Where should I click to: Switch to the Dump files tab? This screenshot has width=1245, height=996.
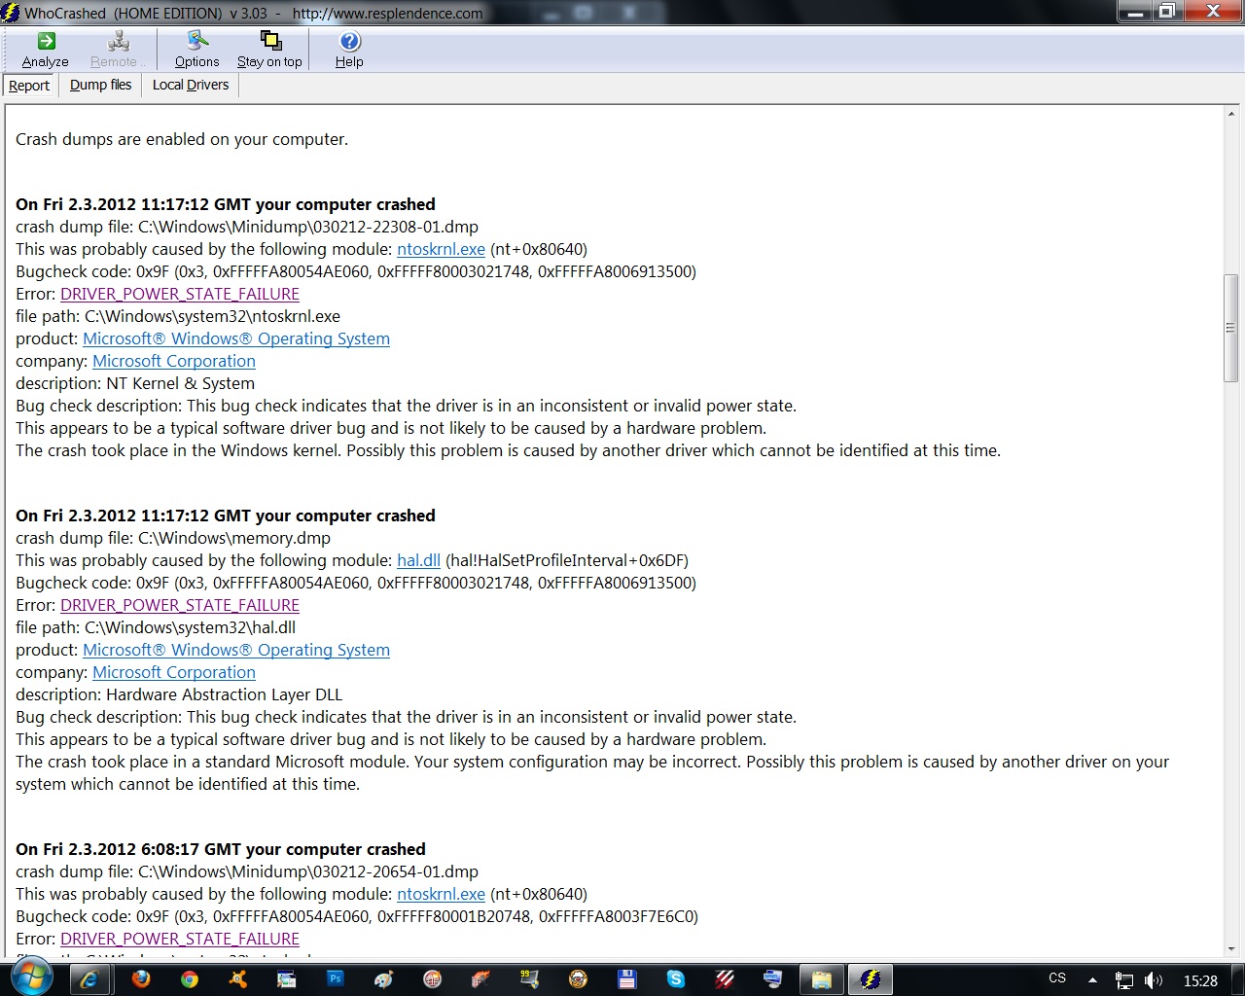[100, 85]
